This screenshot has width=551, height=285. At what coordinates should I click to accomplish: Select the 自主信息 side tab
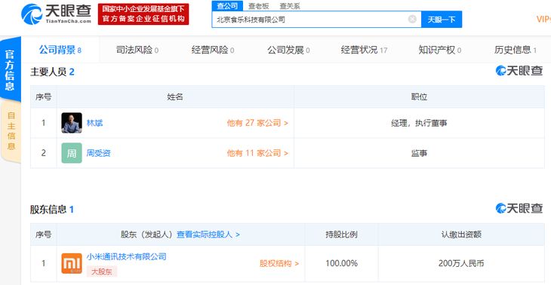pyautogui.click(x=11, y=130)
